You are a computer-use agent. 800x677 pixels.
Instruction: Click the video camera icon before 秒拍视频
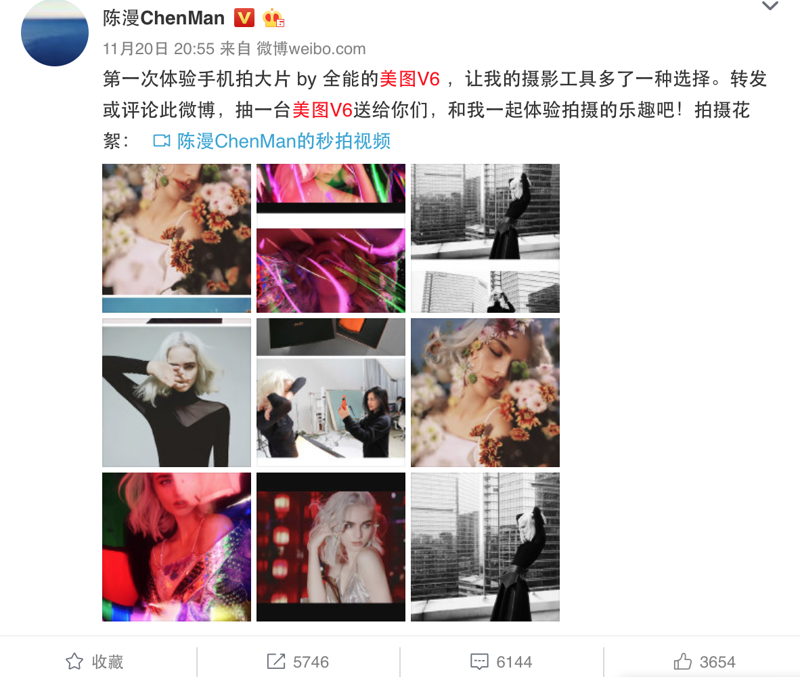162,141
